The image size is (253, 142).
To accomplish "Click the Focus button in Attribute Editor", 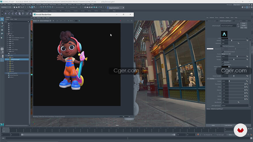I will pyautogui.click(x=244, y=24).
